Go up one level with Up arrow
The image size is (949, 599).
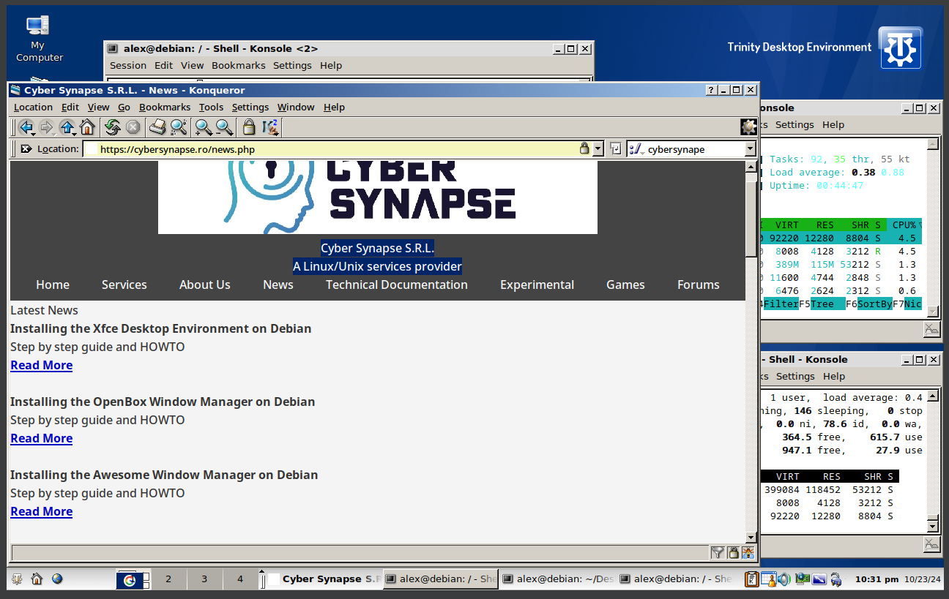(x=67, y=128)
